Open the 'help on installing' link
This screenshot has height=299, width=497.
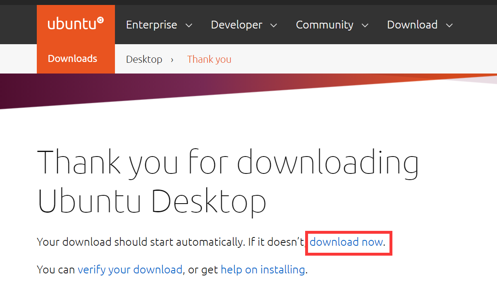coord(263,269)
